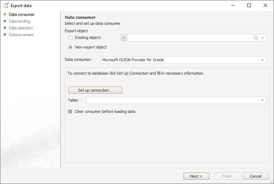Go to the Data binding step
274x184 pixels.
coord(19,21)
